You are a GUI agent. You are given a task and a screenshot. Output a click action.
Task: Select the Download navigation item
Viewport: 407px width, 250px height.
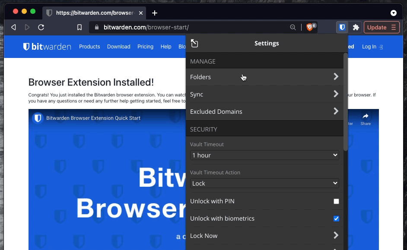click(x=118, y=47)
